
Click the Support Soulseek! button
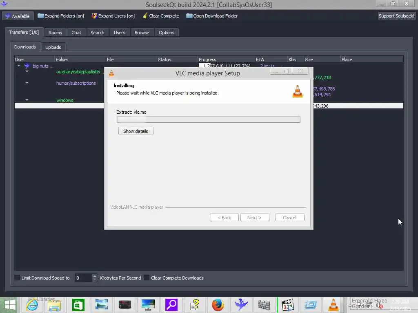pyautogui.click(x=396, y=16)
